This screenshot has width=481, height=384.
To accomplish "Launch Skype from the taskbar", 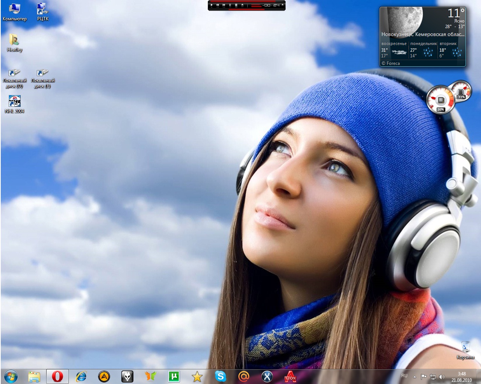I will pos(221,376).
